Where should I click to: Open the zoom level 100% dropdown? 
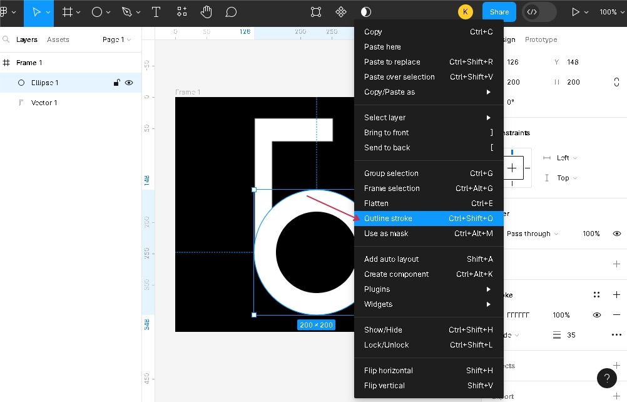(x=611, y=12)
